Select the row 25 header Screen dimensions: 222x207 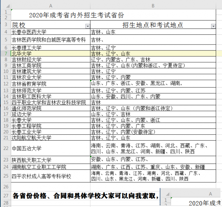pyautogui.click(x=5, y=176)
